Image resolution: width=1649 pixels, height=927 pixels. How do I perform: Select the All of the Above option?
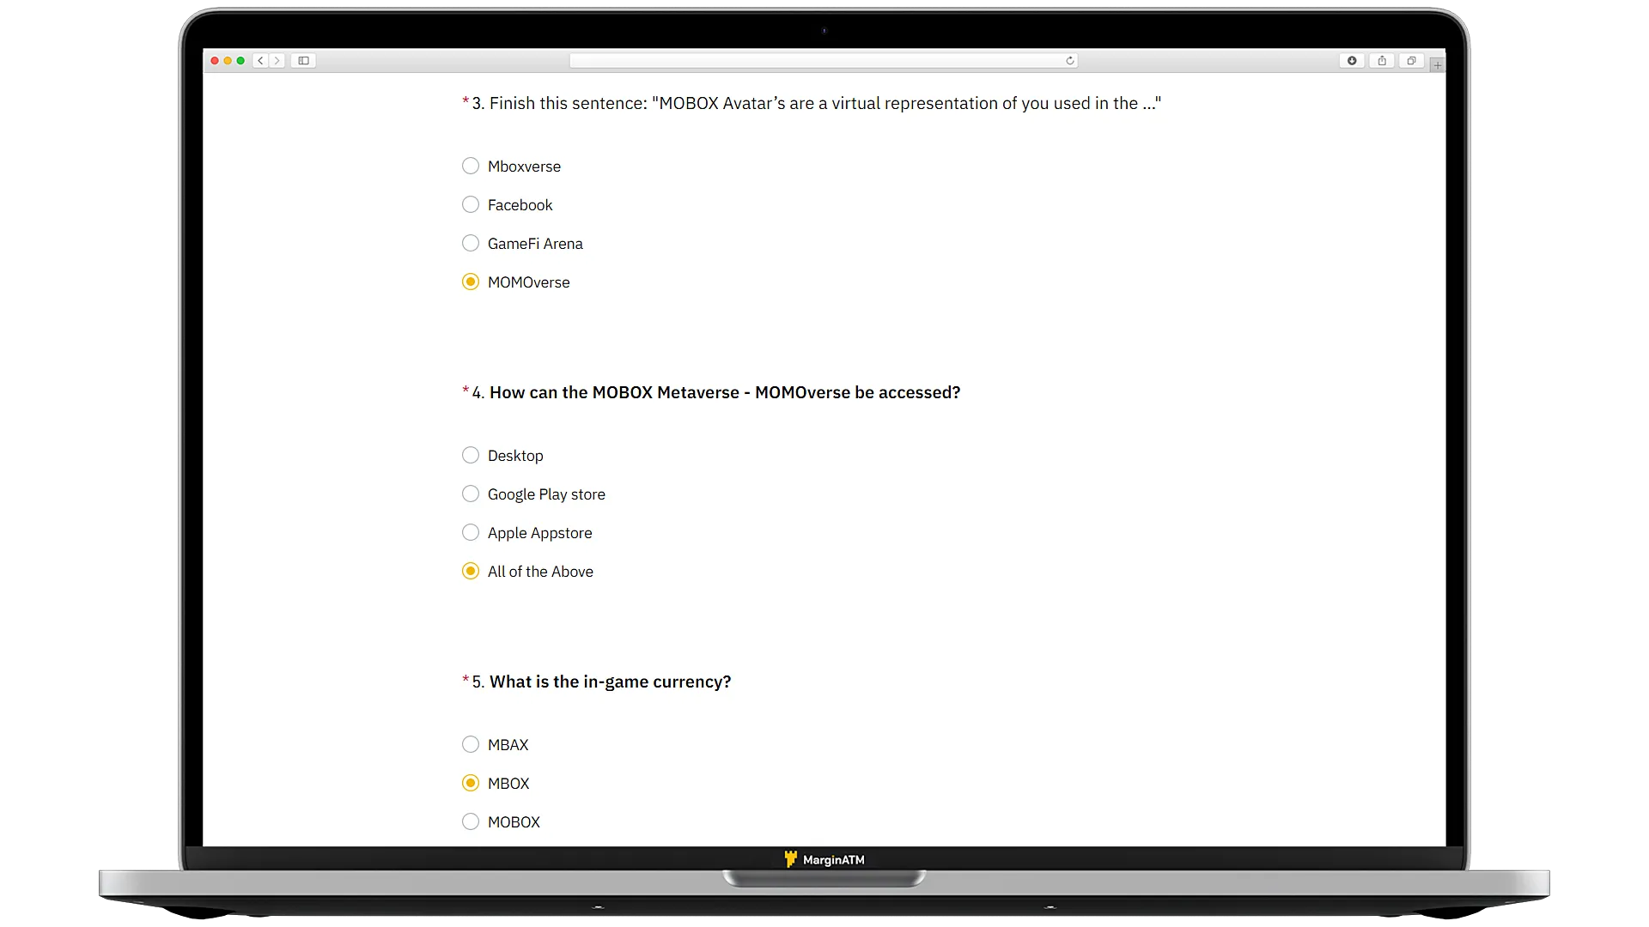click(x=472, y=571)
